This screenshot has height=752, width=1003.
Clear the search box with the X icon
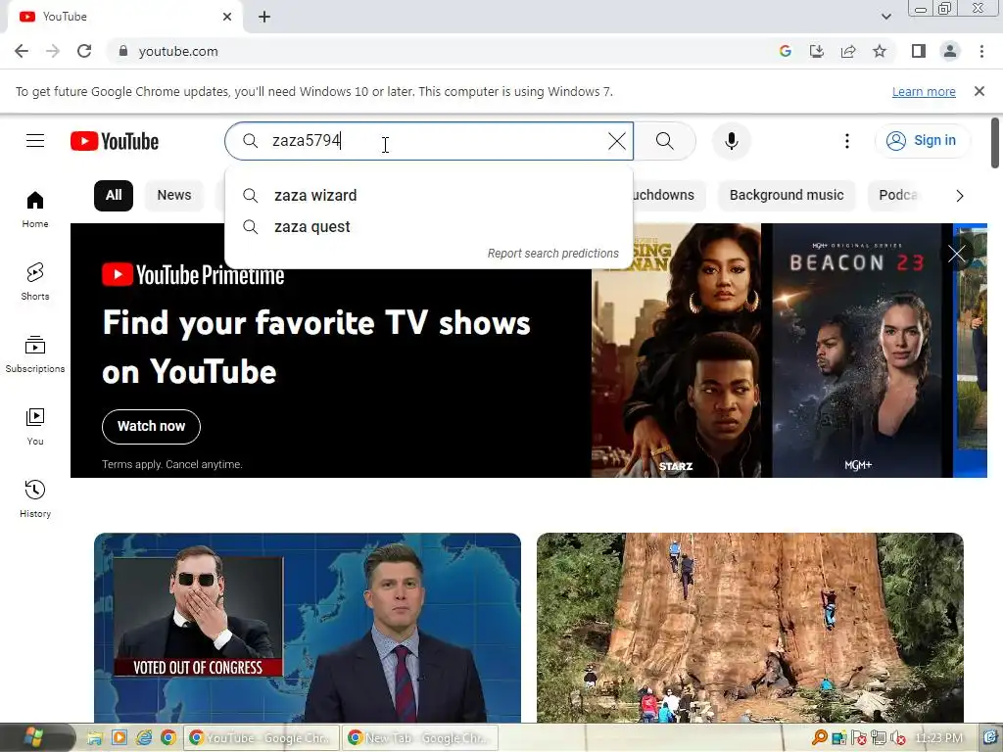(617, 141)
